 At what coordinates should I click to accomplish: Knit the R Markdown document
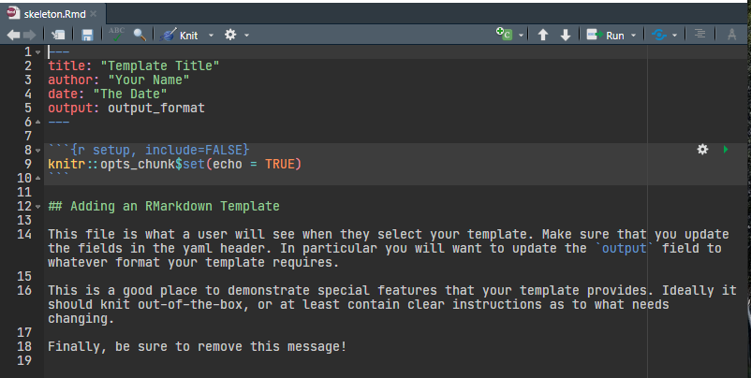[x=184, y=36]
